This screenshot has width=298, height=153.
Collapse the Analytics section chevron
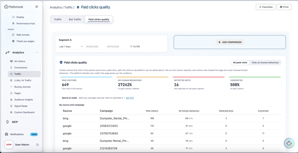click(37, 52)
